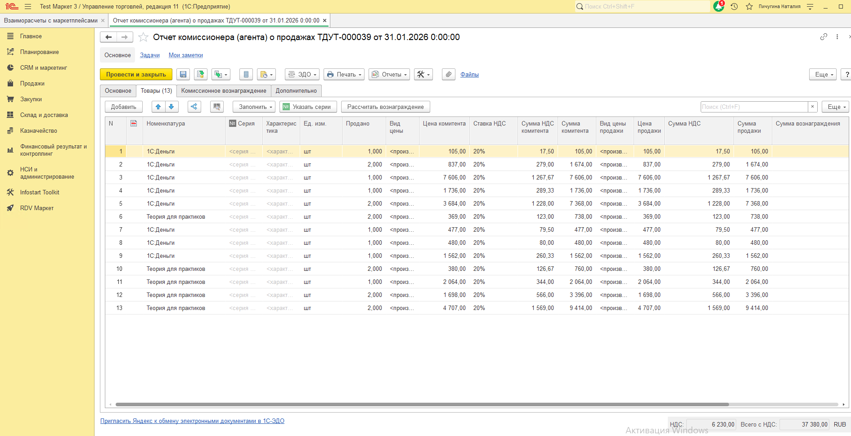This screenshot has height=436, width=851.
Task: Open the ЭДО dropdown menu
Action: (x=302, y=75)
